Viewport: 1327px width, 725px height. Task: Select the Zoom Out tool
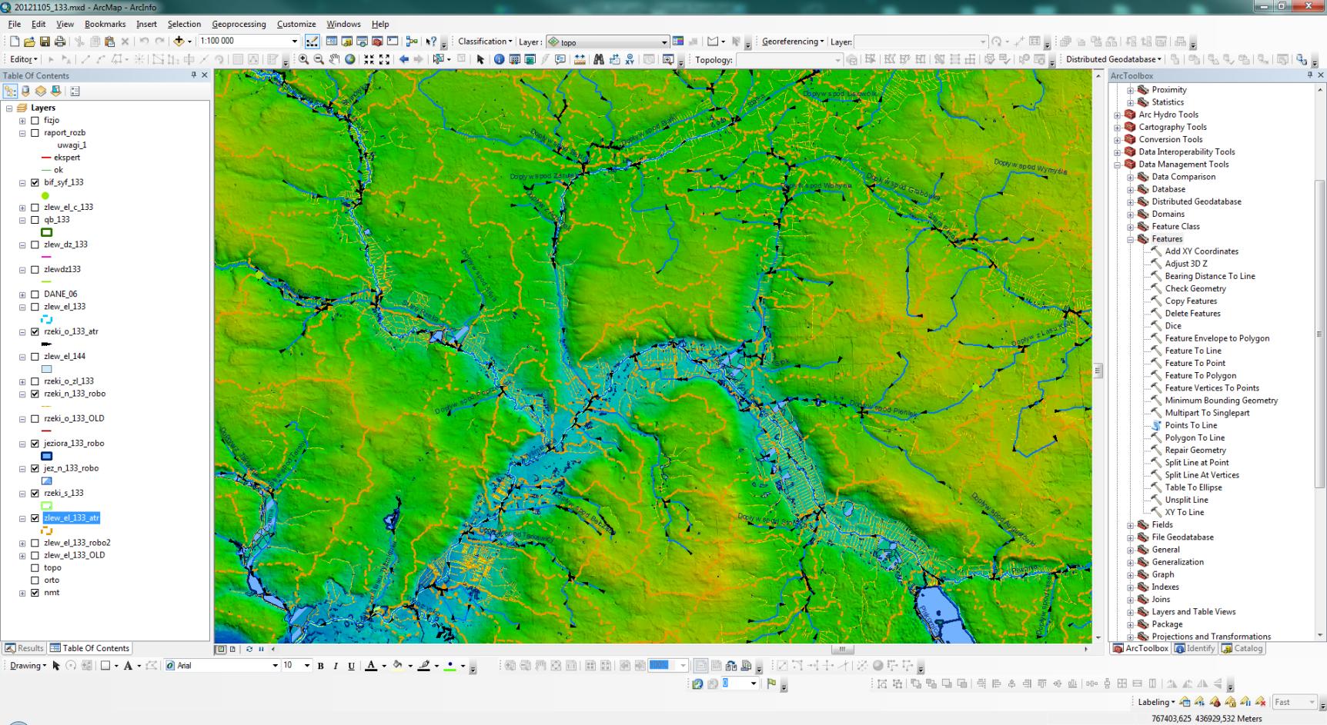point(319,59)
